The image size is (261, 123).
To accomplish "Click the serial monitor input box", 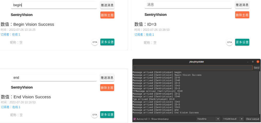I will click(193, 68).
